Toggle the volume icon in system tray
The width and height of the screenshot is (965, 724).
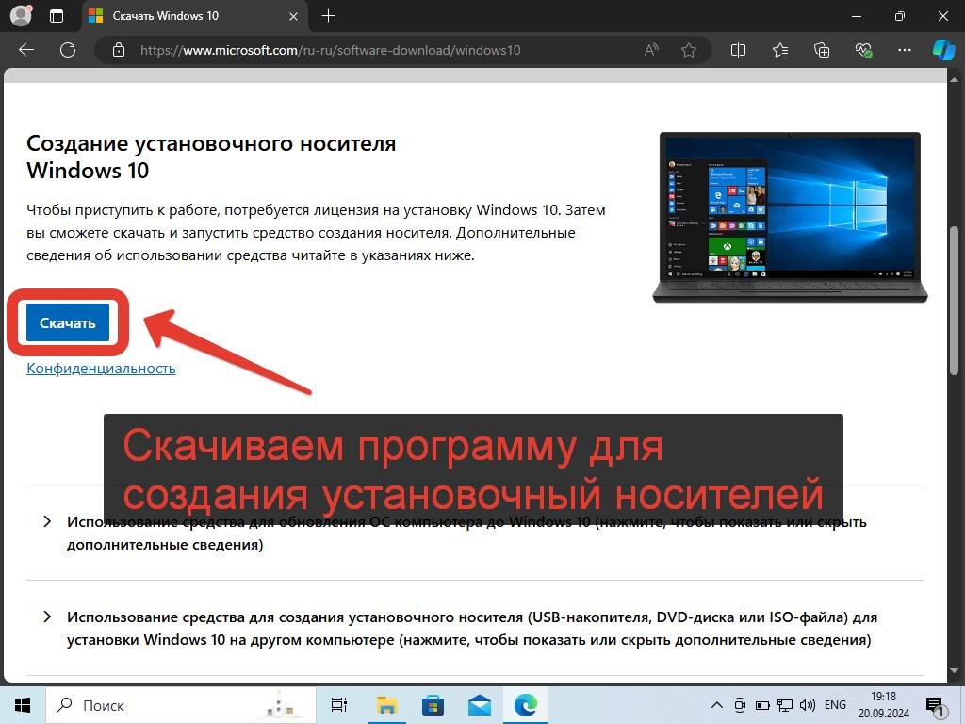806,704
